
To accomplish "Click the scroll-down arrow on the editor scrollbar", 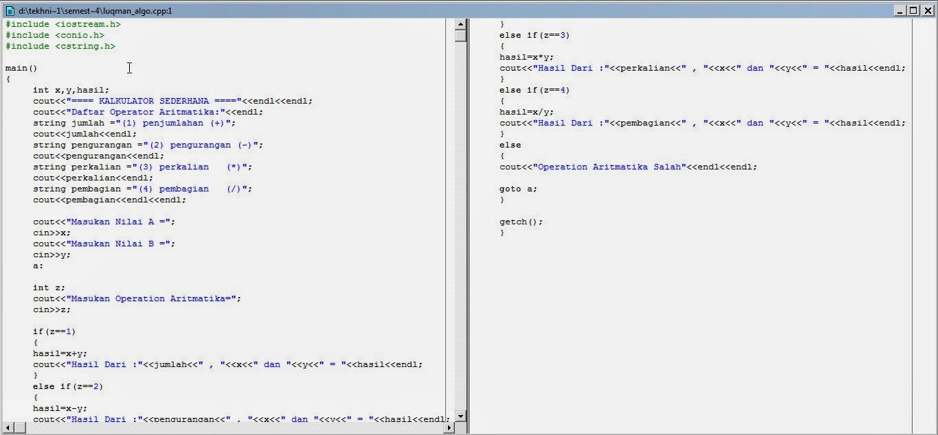I will pyautogui.click(x=460, y=415).
